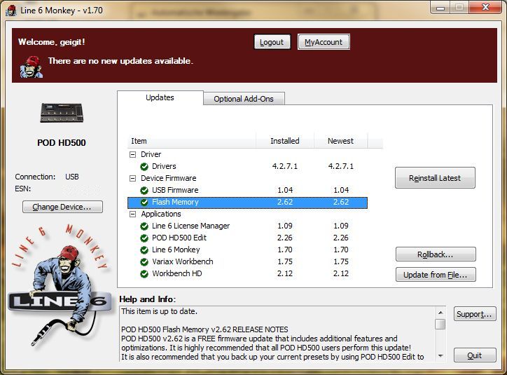507x375 pixels.
Task: Select the Line 6 Monkey application row
Action: coord(247,250)
